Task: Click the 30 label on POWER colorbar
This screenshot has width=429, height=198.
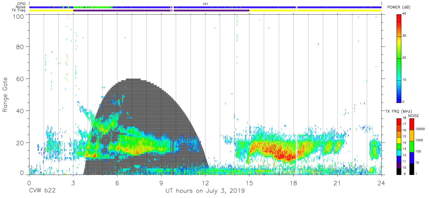Action: 405,36
